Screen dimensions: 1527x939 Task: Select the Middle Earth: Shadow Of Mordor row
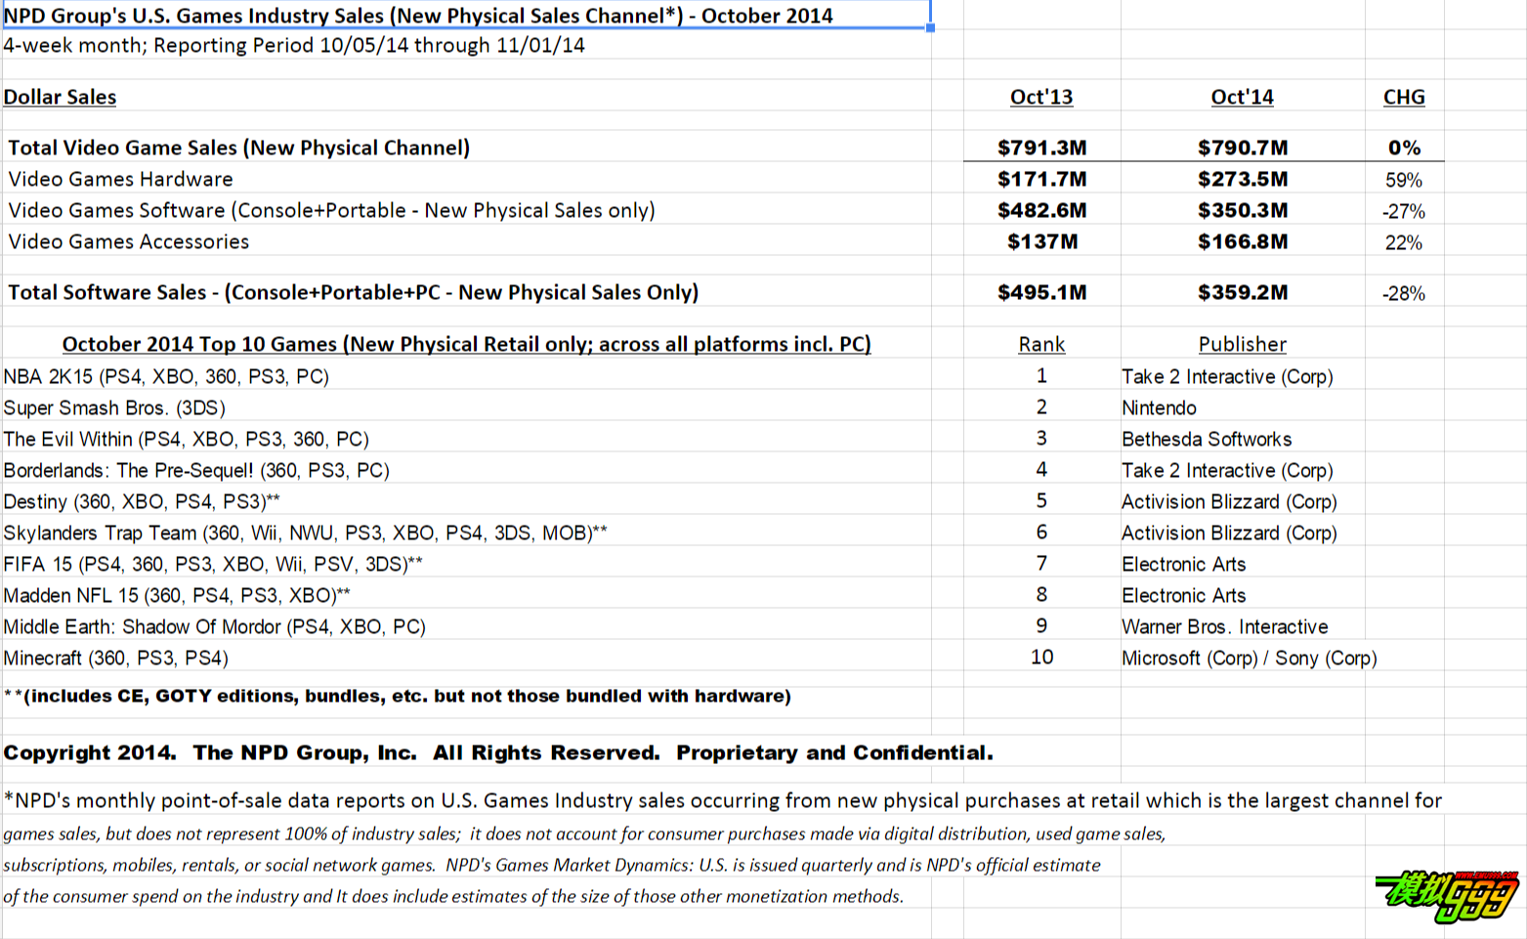(x=215, y=626)
